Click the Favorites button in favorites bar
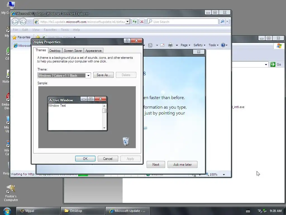 (x=21, y=37)
